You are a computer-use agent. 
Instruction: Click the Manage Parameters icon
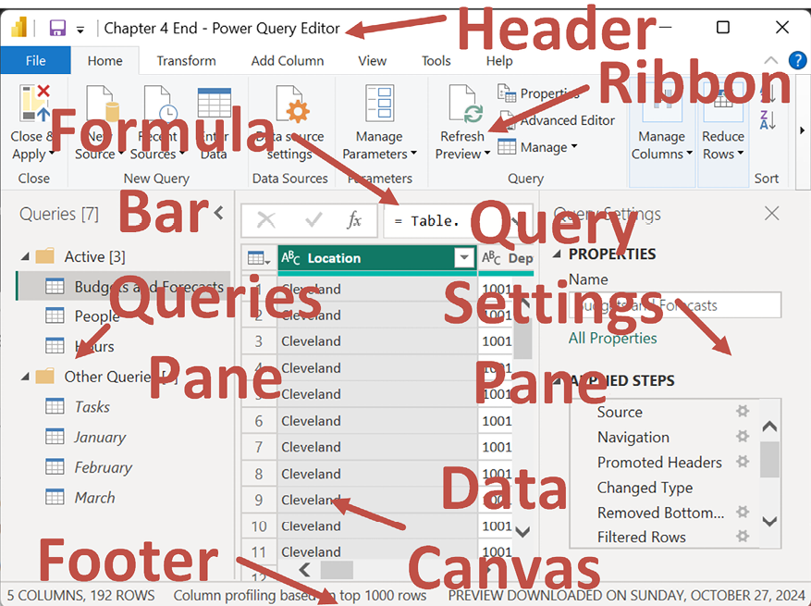(380, 103)
